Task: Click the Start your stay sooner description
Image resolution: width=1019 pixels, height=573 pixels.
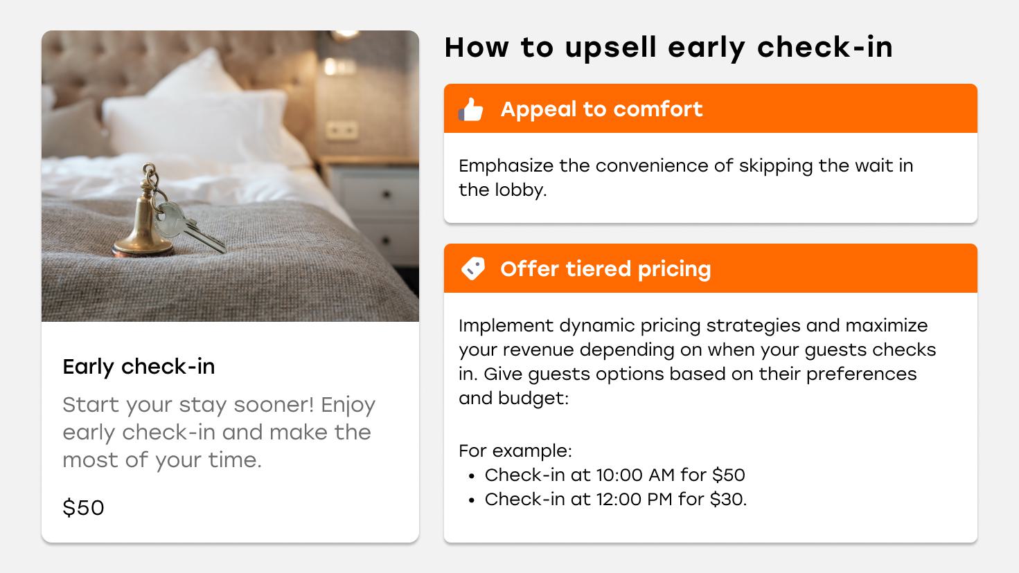Action: click(x=219, y=432)
